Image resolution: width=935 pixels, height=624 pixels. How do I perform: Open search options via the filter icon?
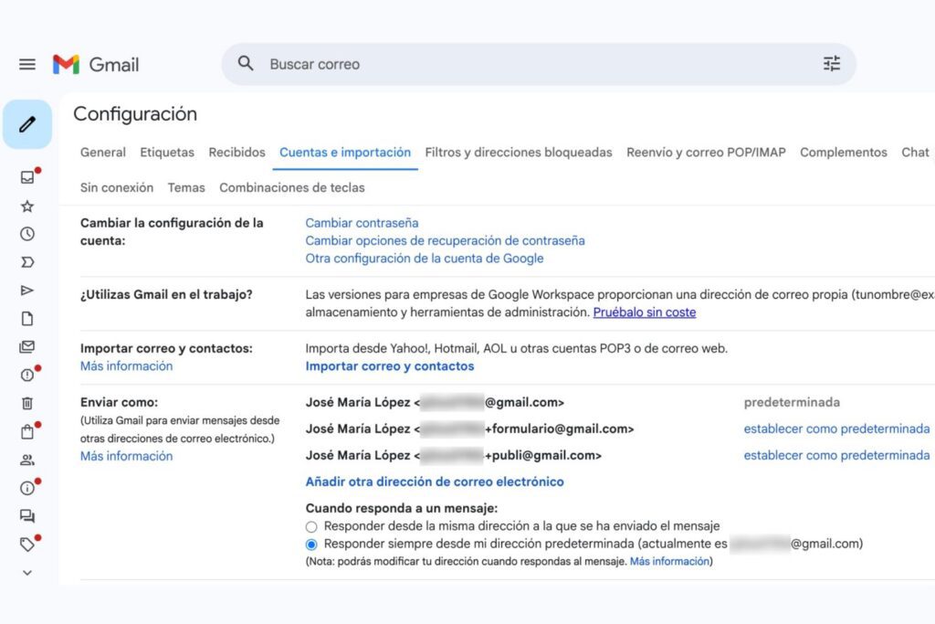click(830, 64)
